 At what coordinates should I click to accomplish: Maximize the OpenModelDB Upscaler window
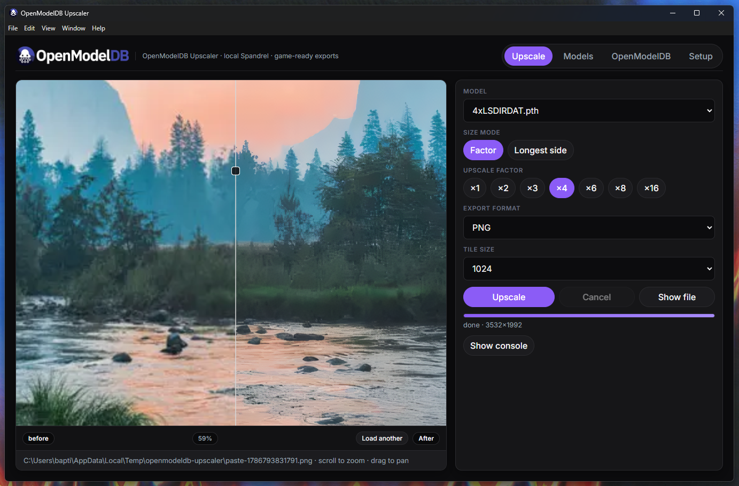coord(697,13)
